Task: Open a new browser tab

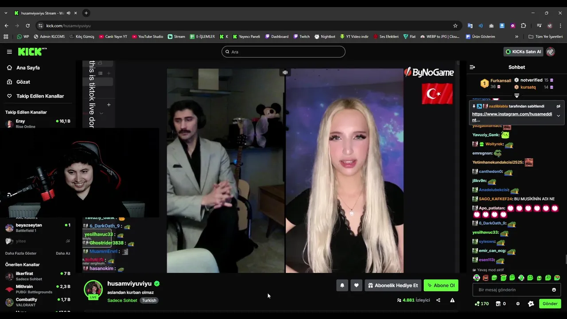Action: click(x=86, y=13)
